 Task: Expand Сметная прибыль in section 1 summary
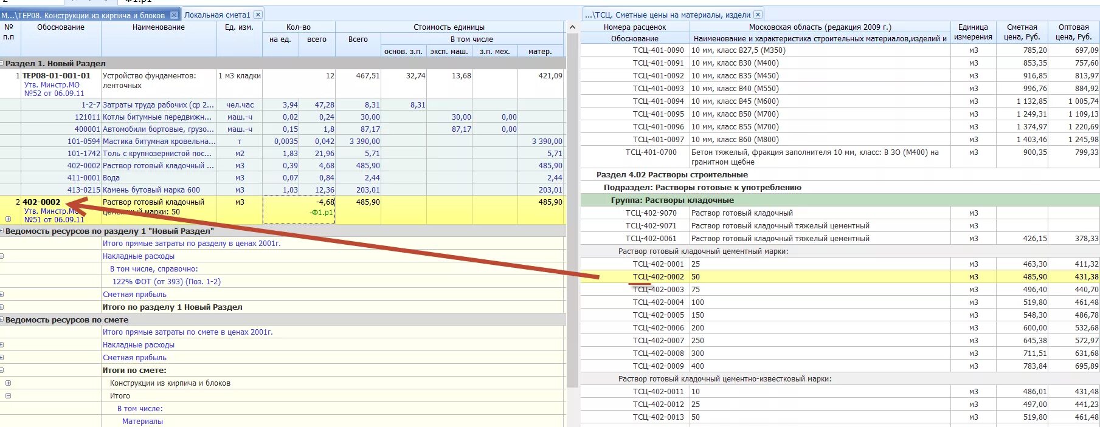(x=2, y=295)
